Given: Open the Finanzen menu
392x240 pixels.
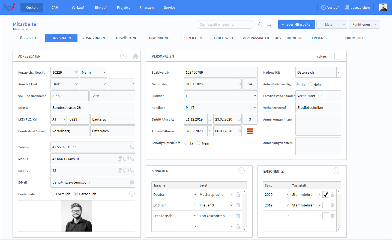Looking at the screenshot, I should click(146, 8).
